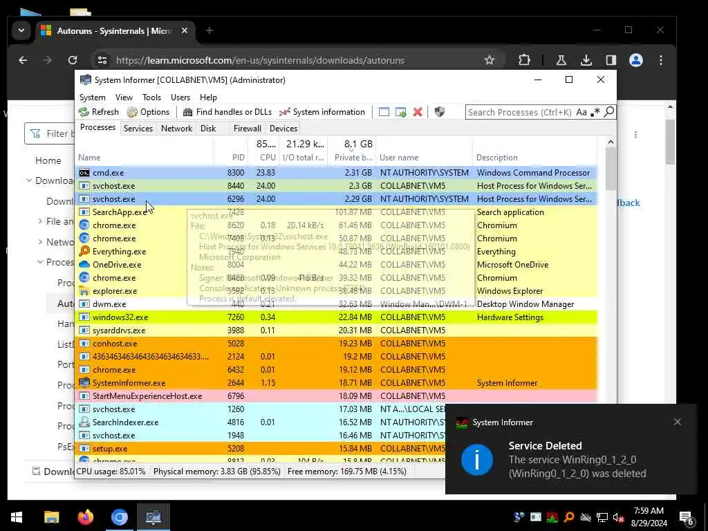The width and height of the screenshot is (708, 531).
Task: Switch to the Firewall tab
Action: pyautogui.click(x=247, y=128)
